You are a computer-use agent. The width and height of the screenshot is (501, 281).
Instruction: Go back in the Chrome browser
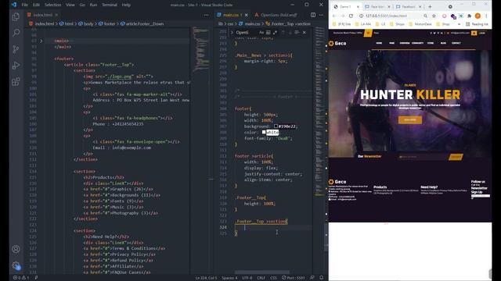tap(334, 16)
